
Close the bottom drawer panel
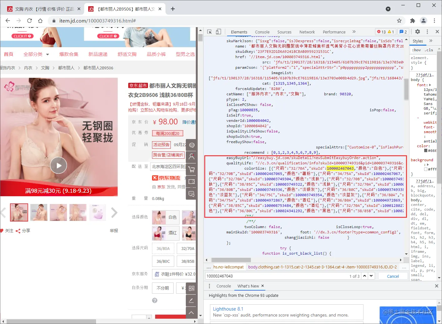tap(437, 286)
